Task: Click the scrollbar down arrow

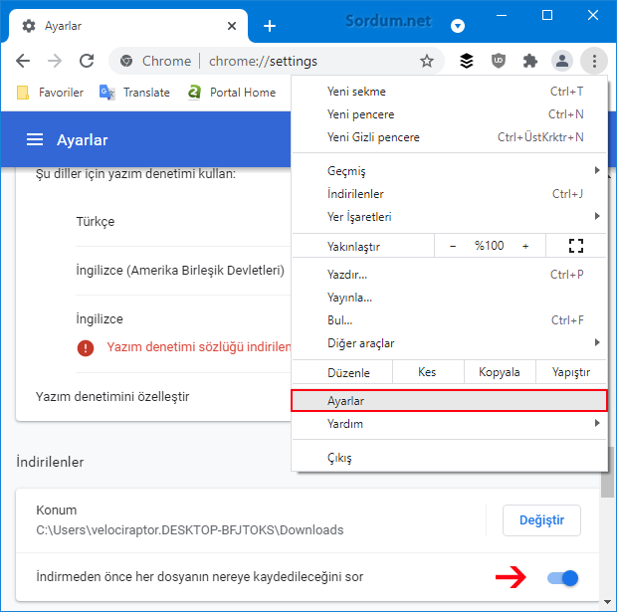Action: (607, 602)
